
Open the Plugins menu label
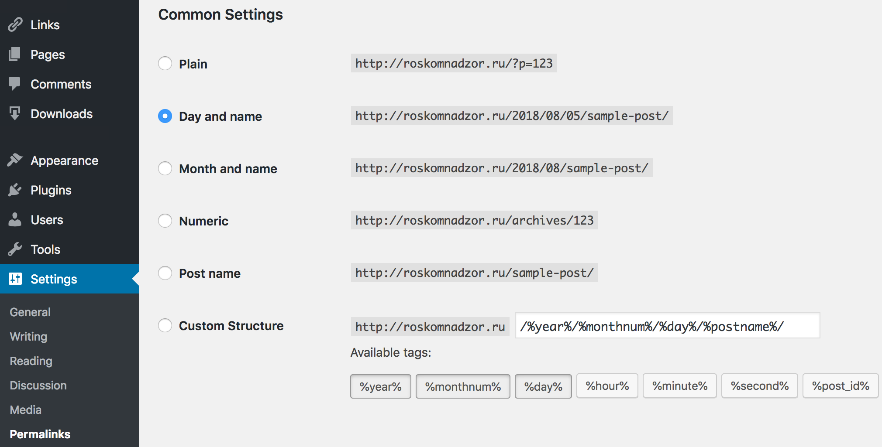pyautogui.click(x=51, y=190)
